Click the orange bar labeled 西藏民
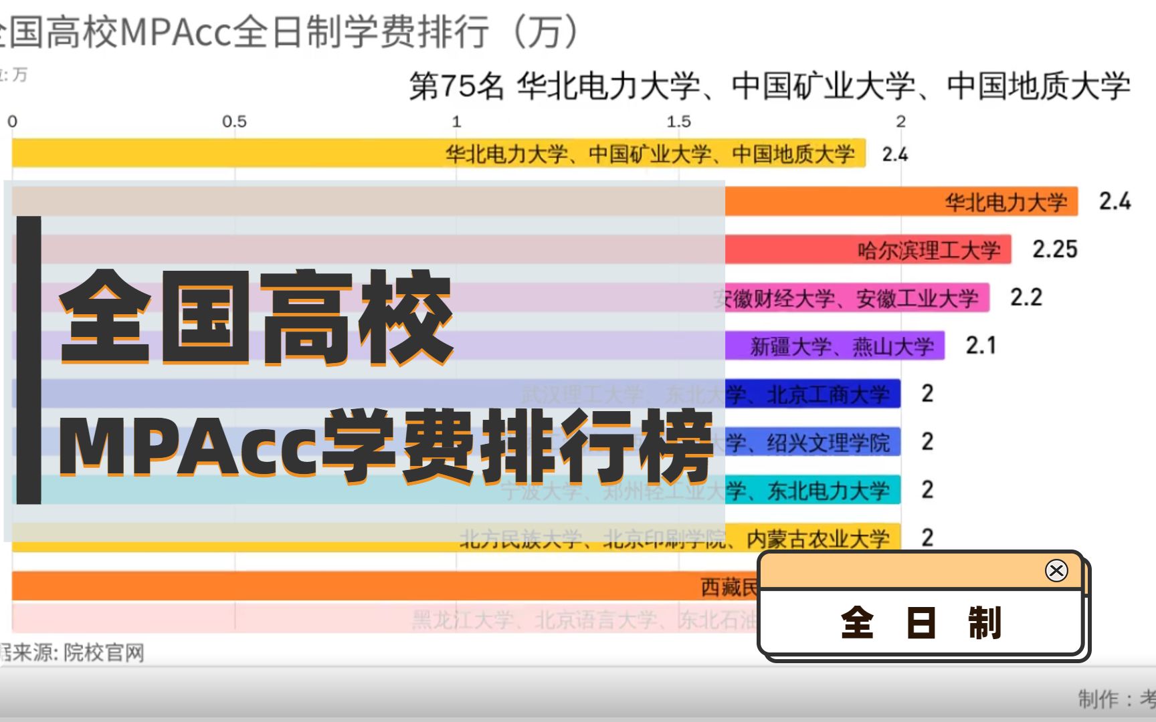This screenshot has height=722, width=1156. coord(385,586)
